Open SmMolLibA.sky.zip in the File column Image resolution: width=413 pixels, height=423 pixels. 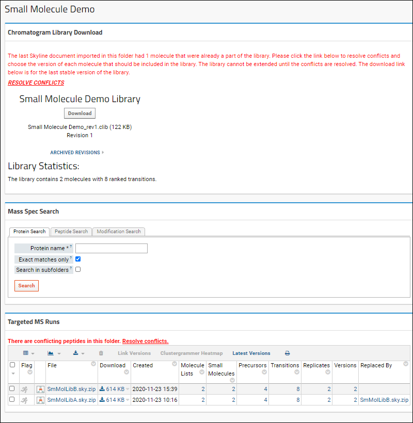pos(71,400)
